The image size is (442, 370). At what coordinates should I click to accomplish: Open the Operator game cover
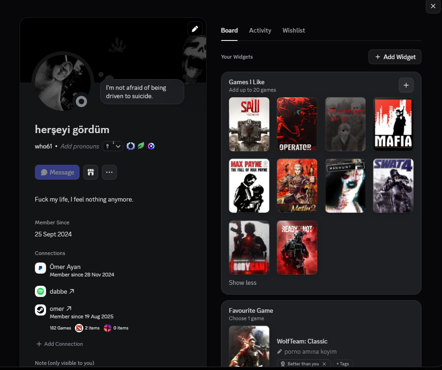tap(297, 124)
